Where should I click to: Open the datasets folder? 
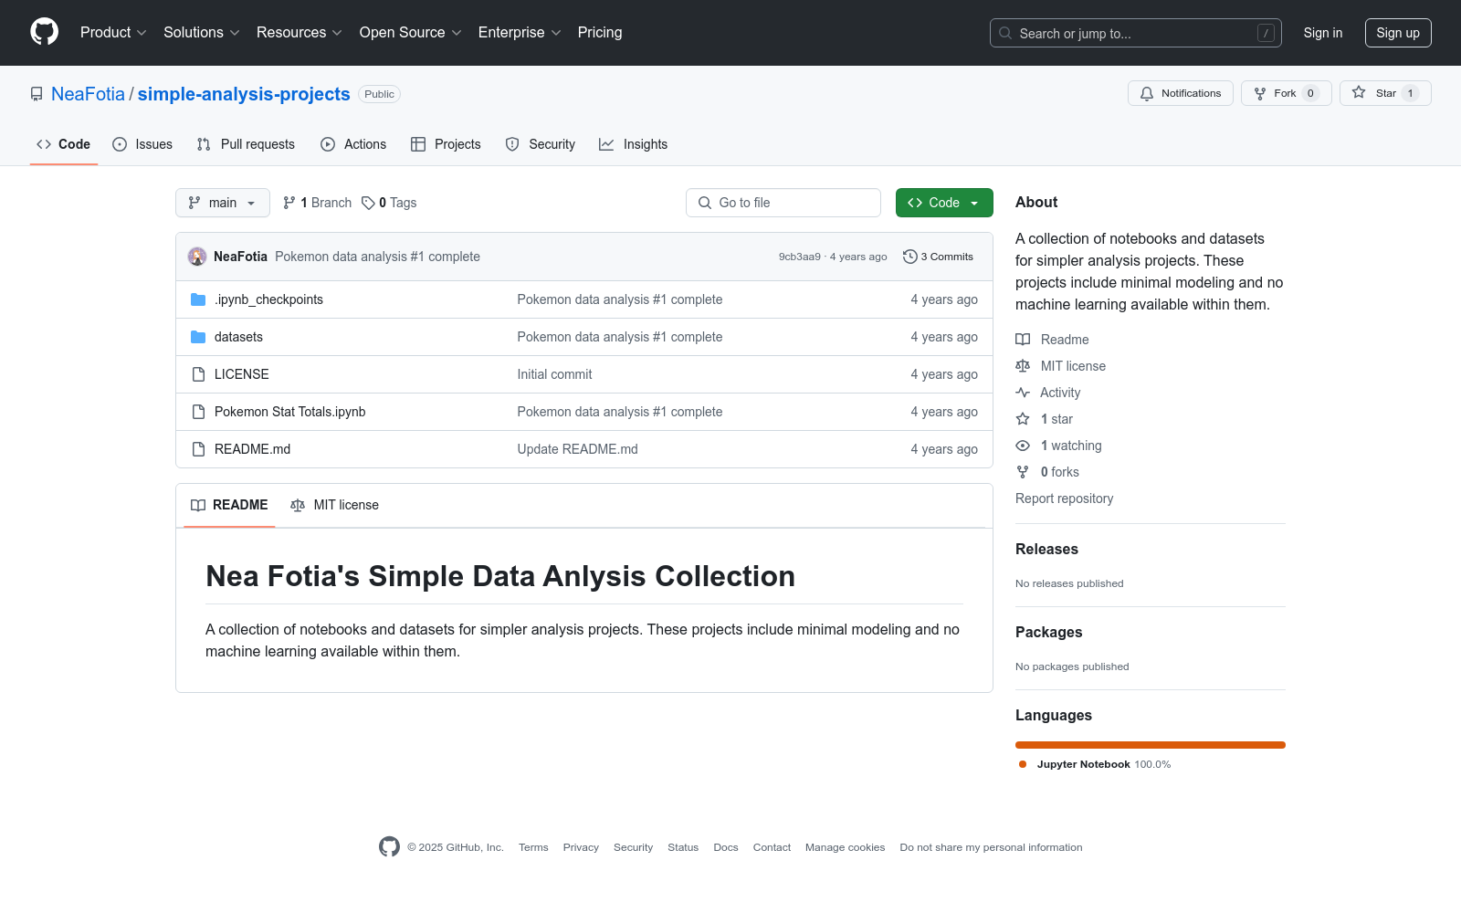tap(238, 337)
